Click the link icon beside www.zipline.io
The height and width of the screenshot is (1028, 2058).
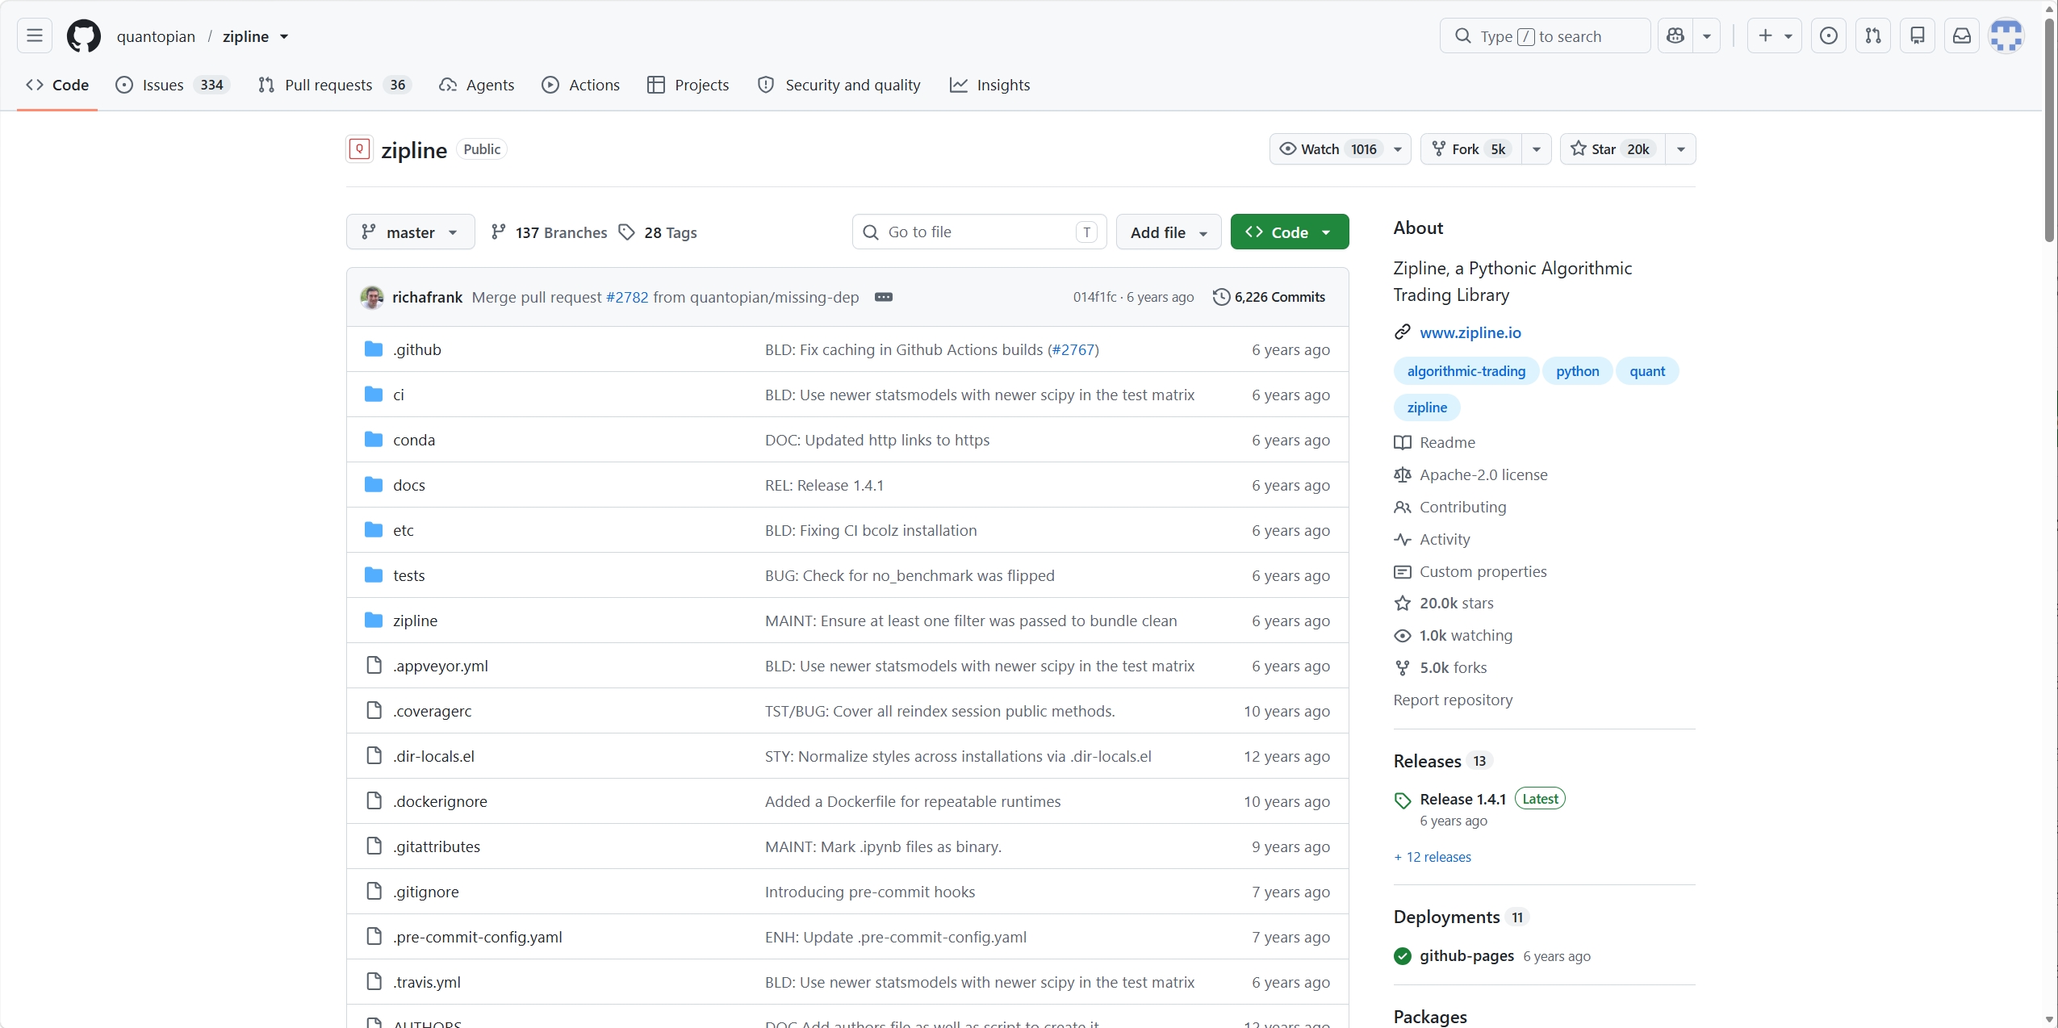click(x=1402, y=332)
